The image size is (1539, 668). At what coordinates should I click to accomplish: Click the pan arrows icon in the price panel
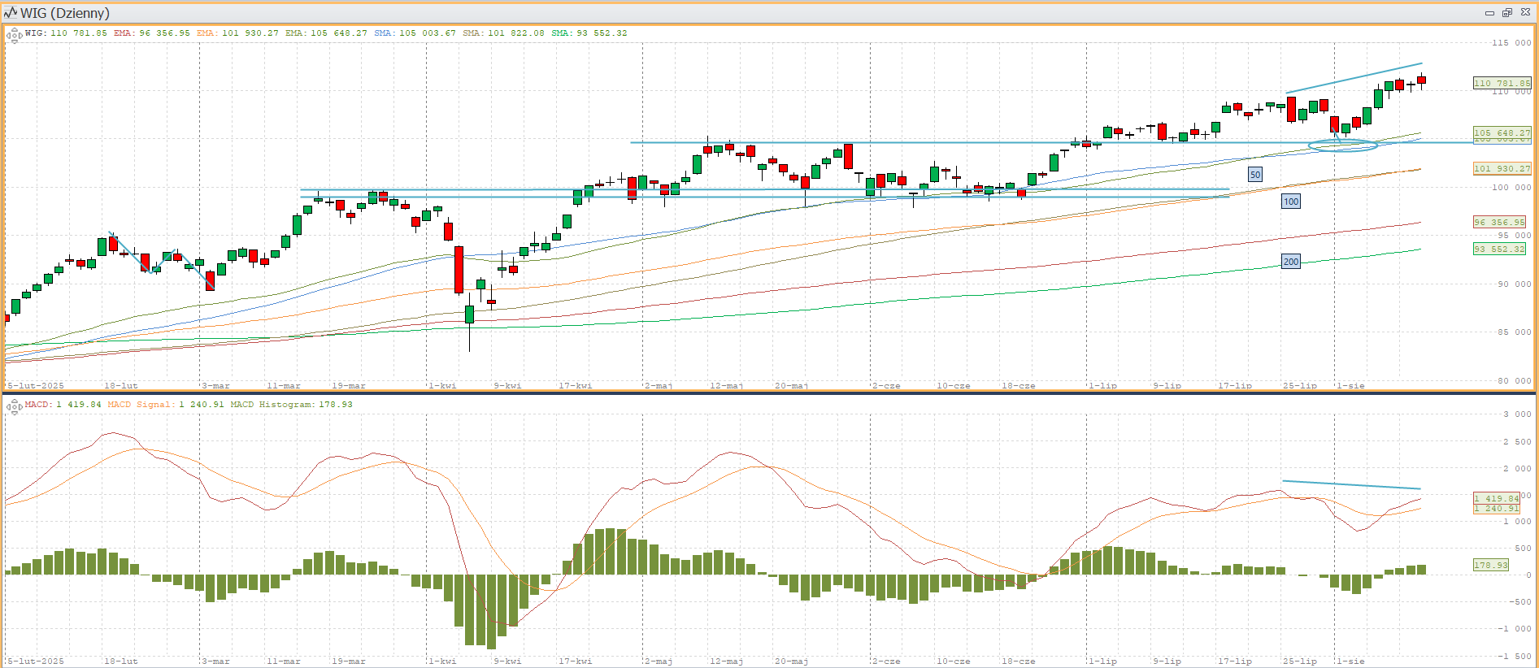tap(14, 35)
